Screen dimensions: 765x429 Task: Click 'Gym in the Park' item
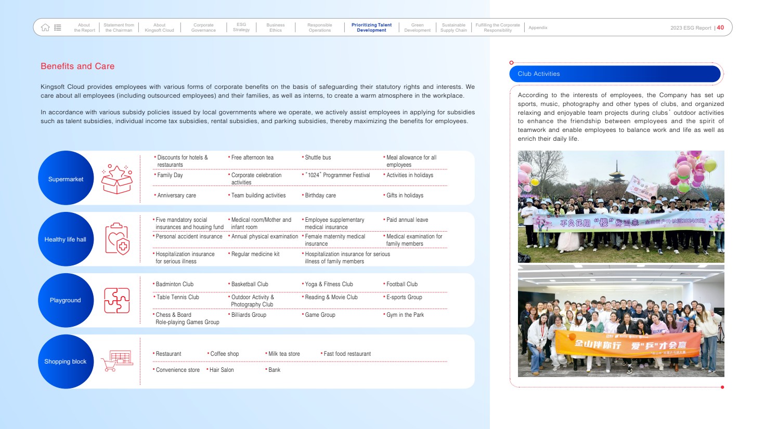click(x=405, y=315)
